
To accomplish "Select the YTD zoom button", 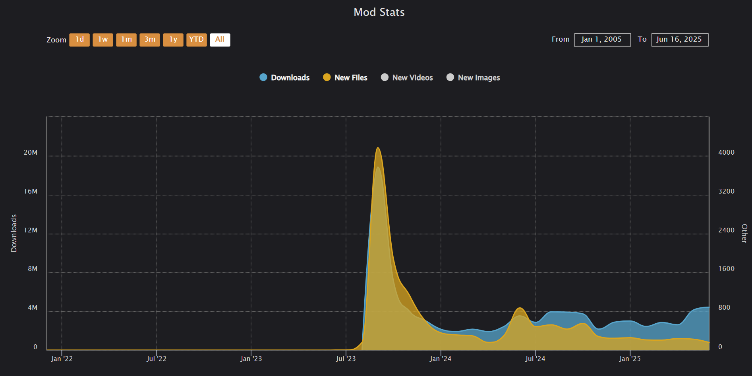I will [x=197, y=40].
